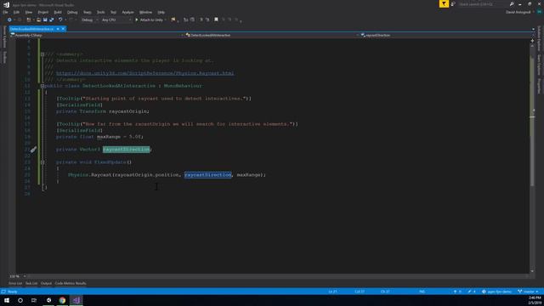Screen dimensions: 544x306
Task: Open the signed-in user account dropdown
Action: point(519,12)
